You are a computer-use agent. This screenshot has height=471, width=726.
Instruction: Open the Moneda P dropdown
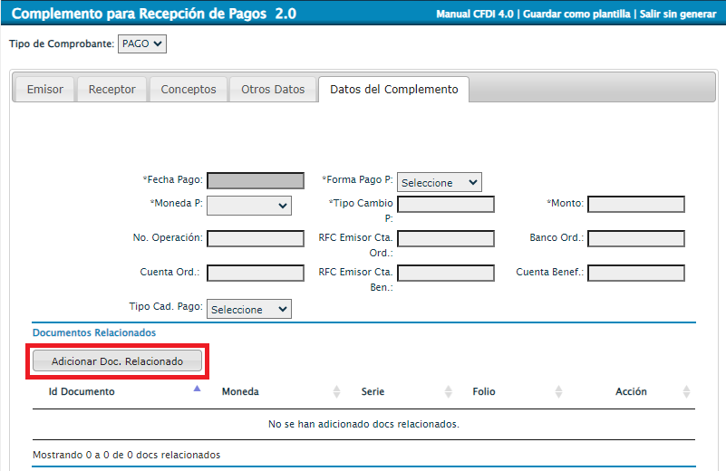249,205
